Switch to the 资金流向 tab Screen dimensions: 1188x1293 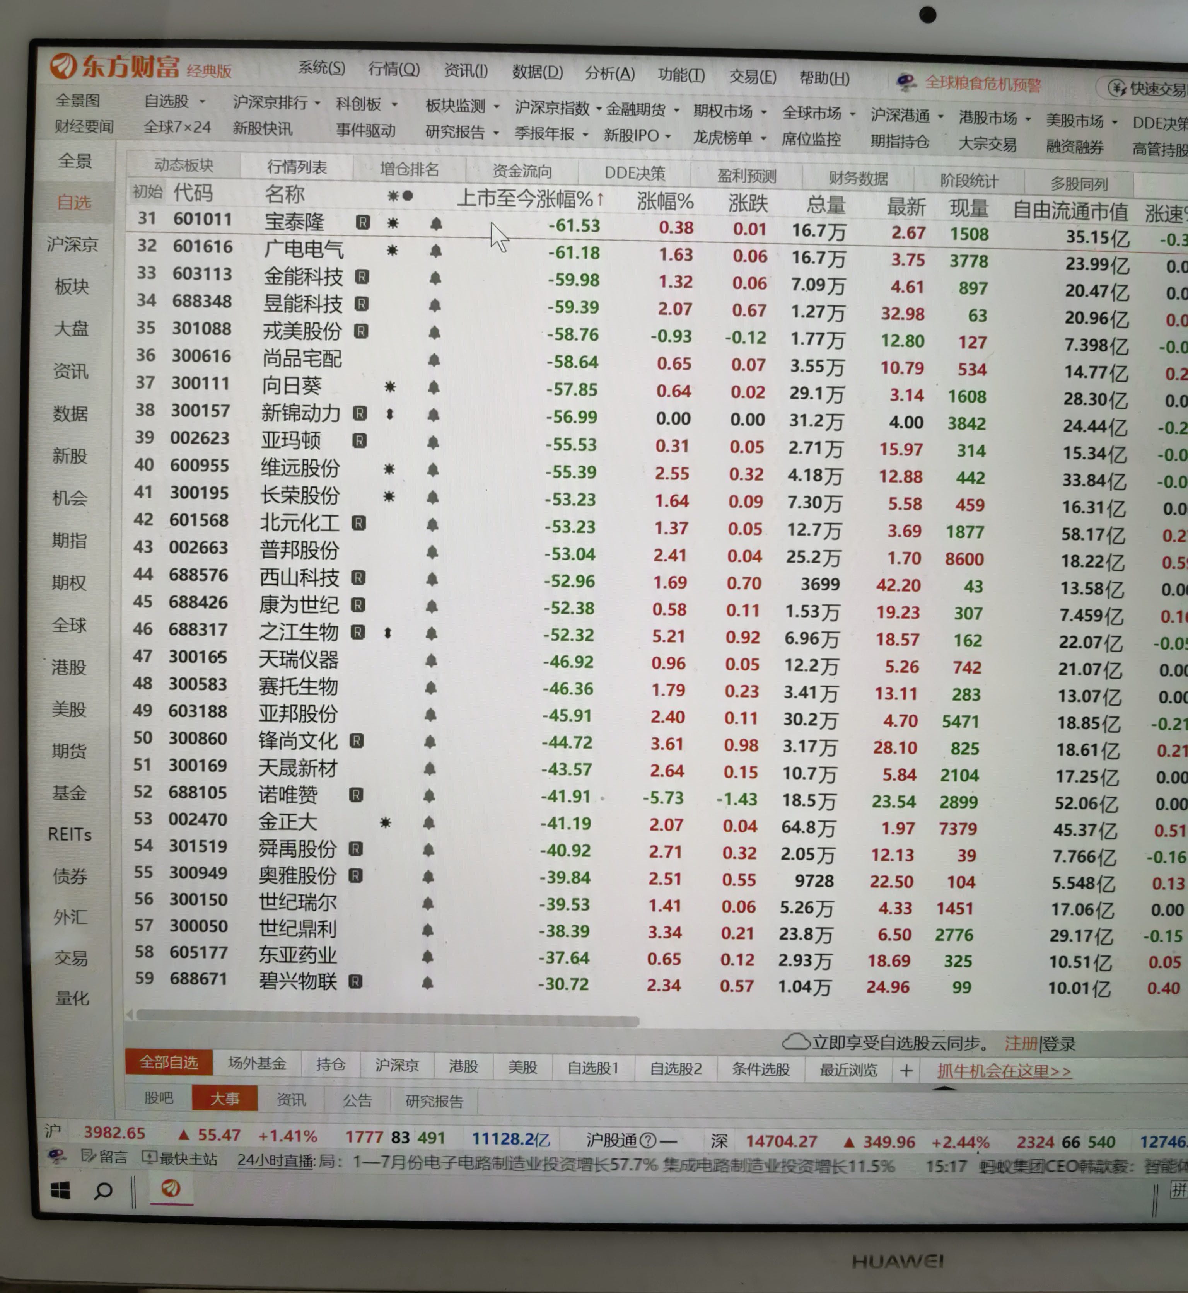click(x=522, y=171)
